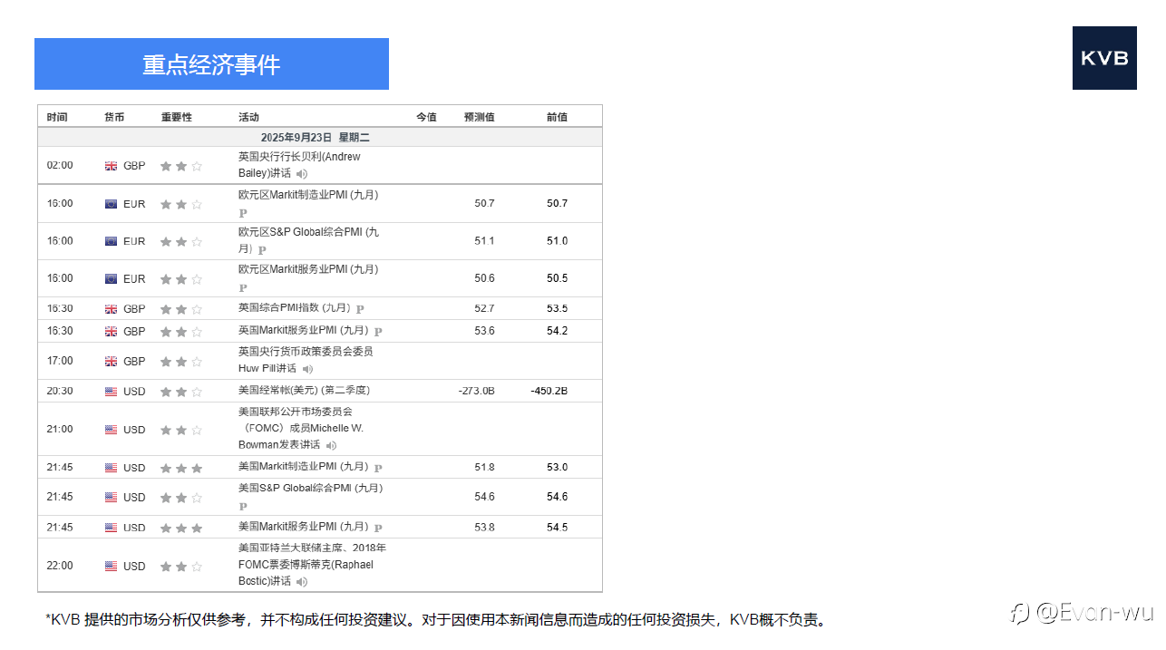Viewport: 1166px width, 650px height.
Task: Click the 重要性 column header
Action: click(x=177, y=117)
